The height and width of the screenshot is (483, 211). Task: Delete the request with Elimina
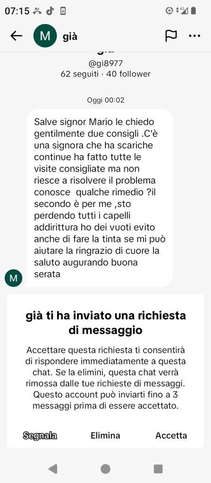pyautogui.click(x=106, y=435)
